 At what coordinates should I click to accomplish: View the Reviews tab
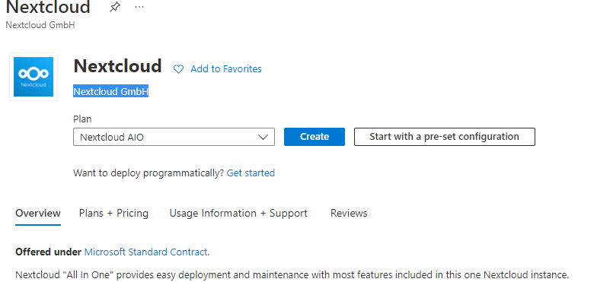349,214
